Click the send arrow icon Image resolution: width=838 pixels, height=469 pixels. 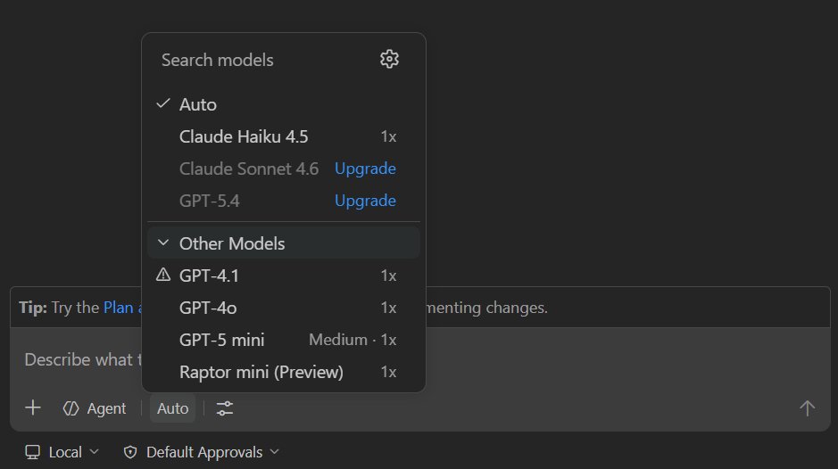[x=807, y=408]
